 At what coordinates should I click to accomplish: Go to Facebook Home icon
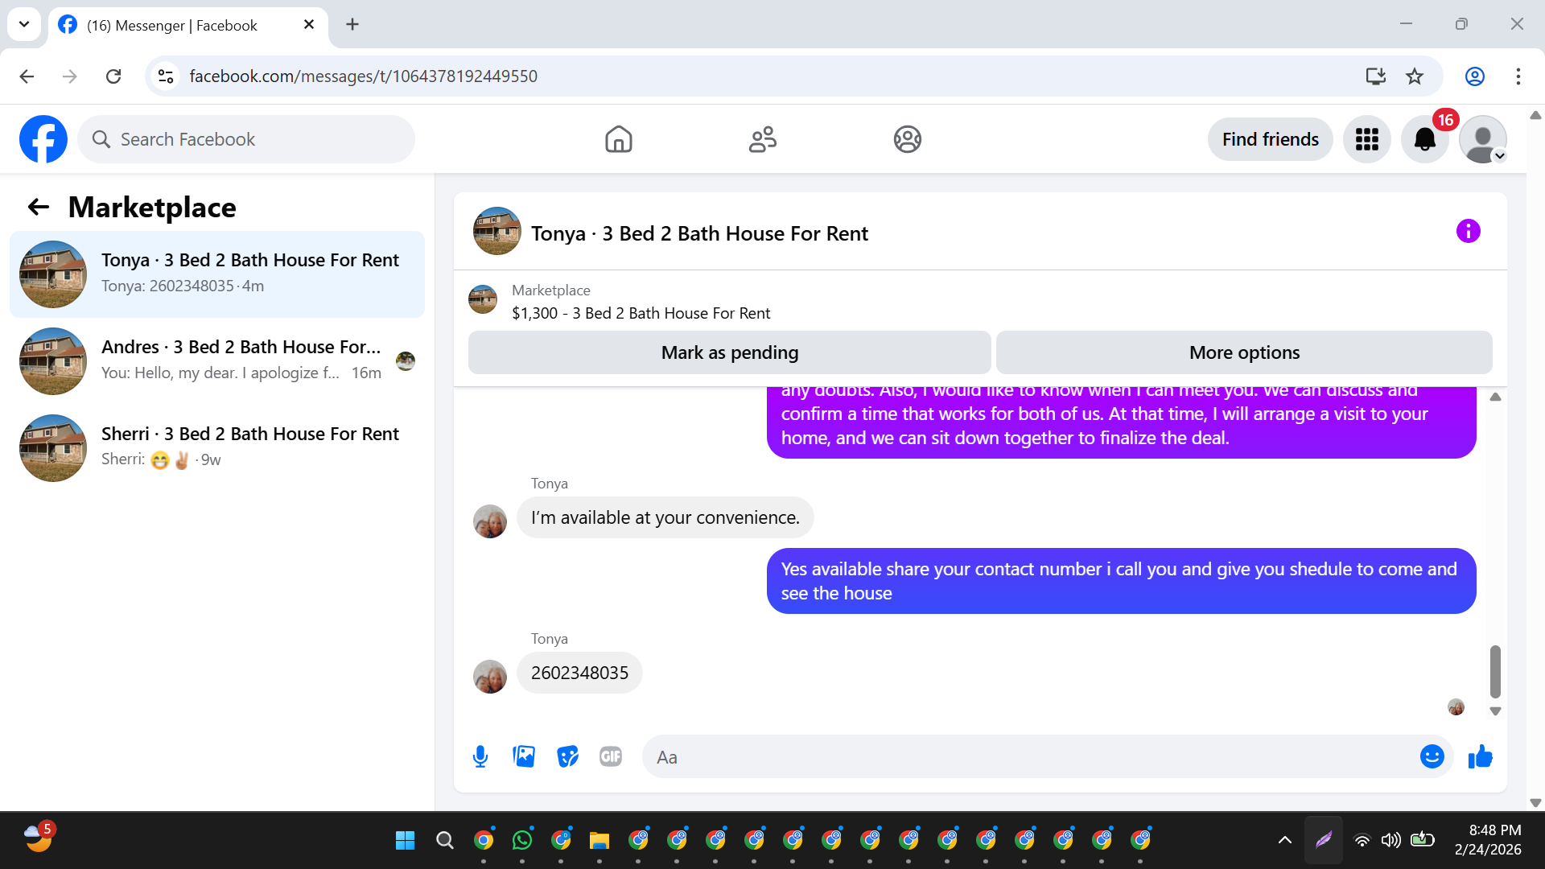pos(618,139)
